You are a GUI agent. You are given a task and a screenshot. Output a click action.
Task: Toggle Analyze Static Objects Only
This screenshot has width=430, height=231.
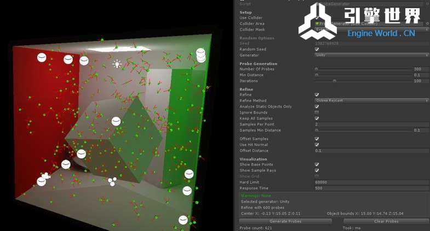pos(317,106)
